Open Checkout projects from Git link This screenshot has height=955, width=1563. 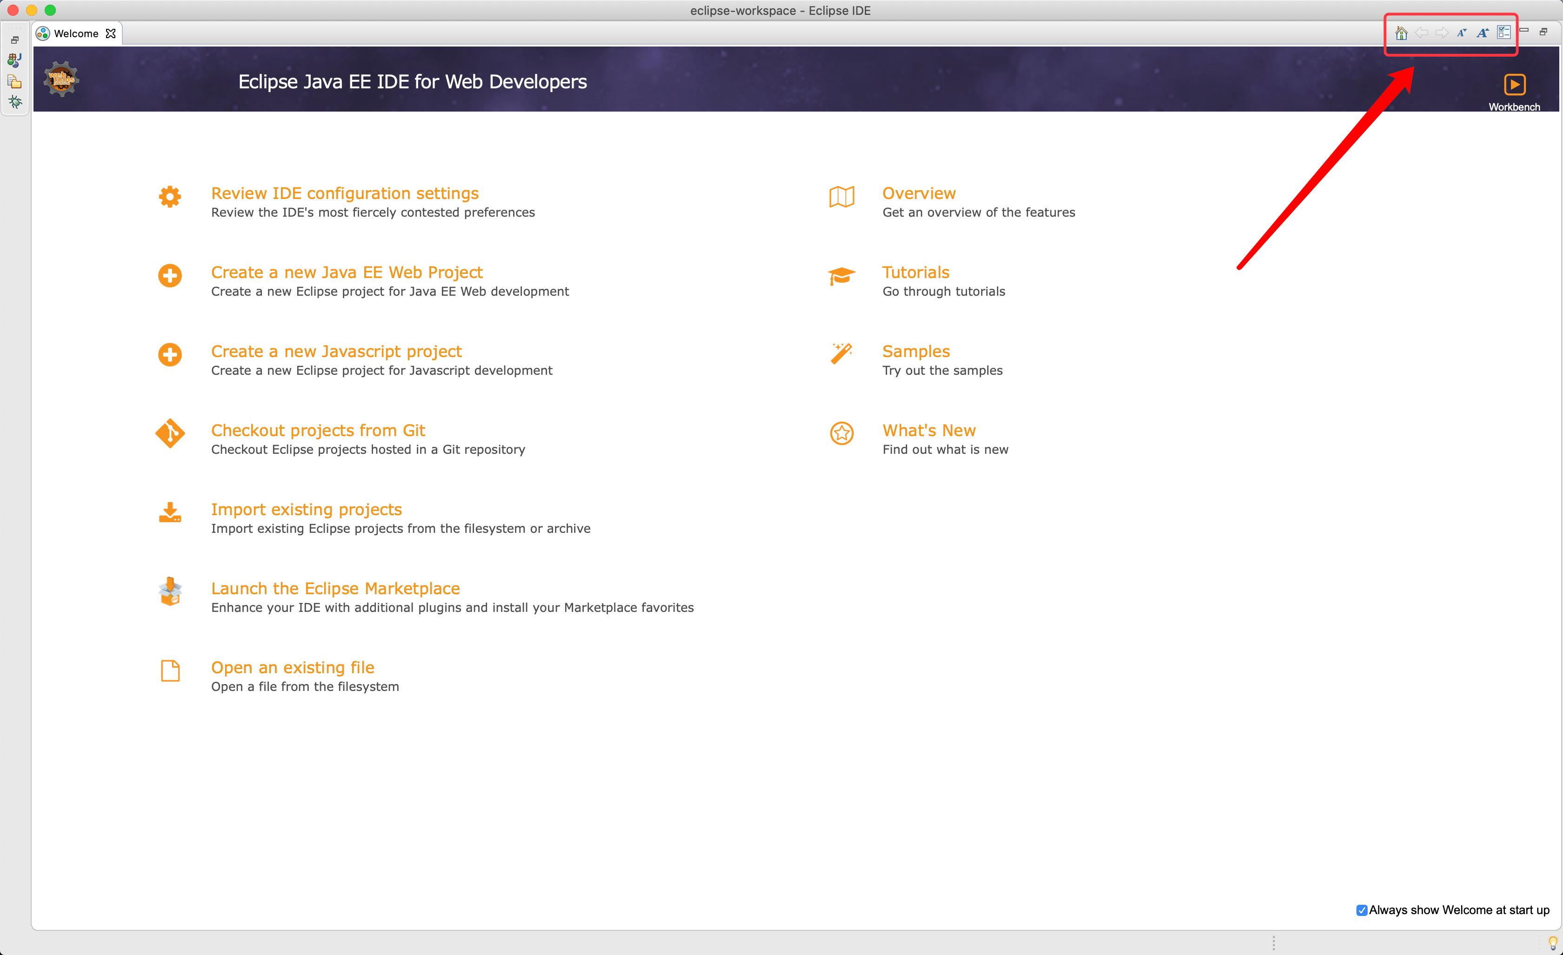pos(318,431)
